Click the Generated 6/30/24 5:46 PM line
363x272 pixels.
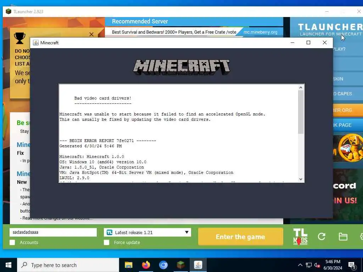point(90,146)
